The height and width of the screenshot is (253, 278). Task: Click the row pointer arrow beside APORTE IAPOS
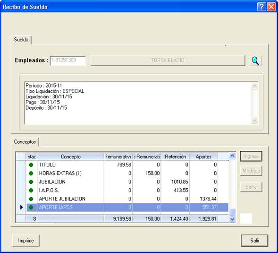pyautogui.click(x=21, y=207)
